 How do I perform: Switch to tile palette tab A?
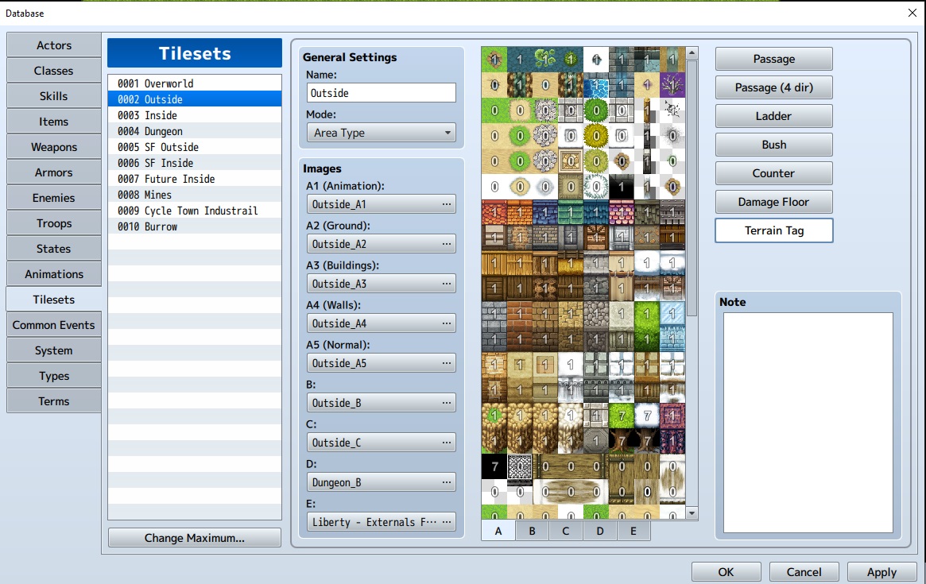pos(498,531)
